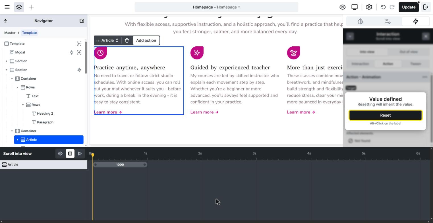Open the device breakpoint selector icon
433x223 pixels.
pos(355,7)
